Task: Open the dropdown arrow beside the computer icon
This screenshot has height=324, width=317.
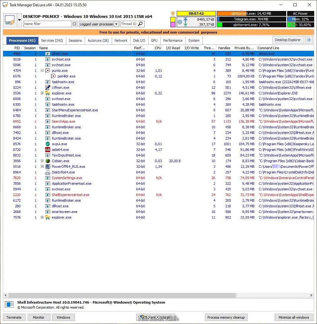Action: point(19,20)
